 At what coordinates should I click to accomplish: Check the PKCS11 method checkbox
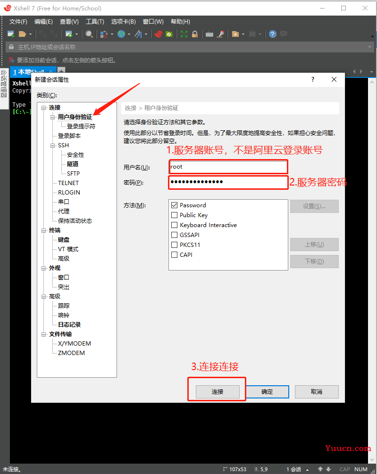click(x=174, y=245)
